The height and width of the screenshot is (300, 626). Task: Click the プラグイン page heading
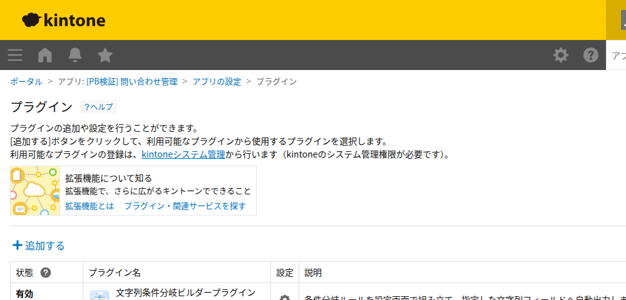[x=41, y=107]
